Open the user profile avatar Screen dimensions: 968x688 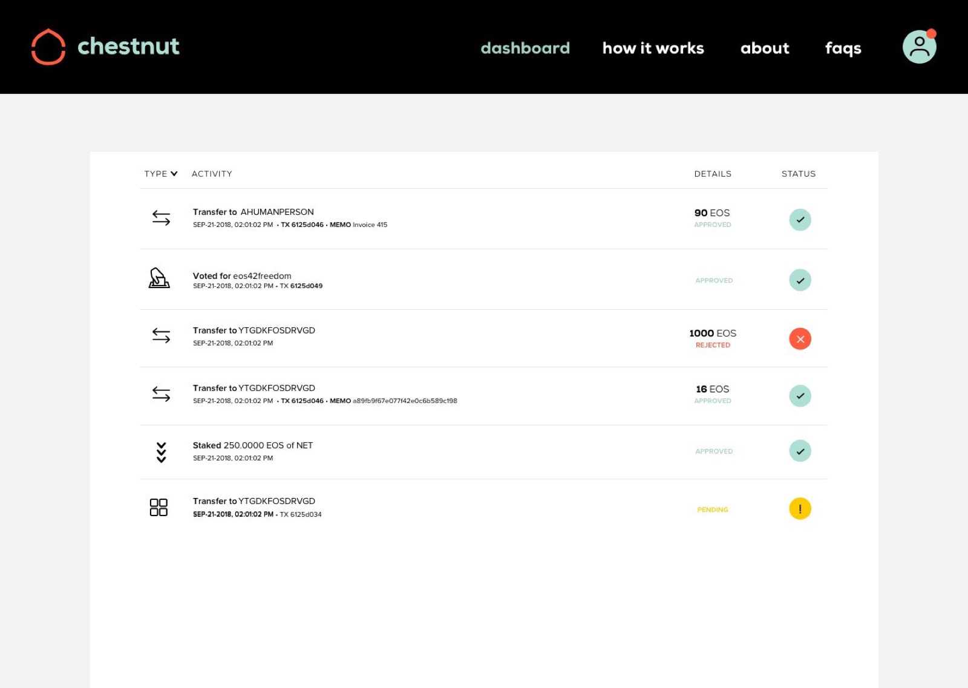919,47
